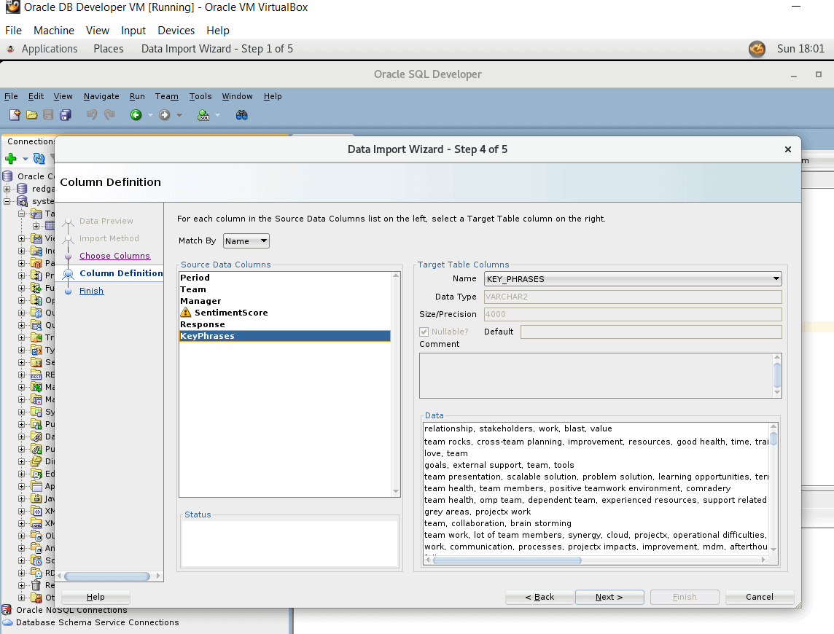Image resolution: width=834 pixels, height=634 pixels.
Task: Click the New file toolbar icon
Action: (x=15, y=115)
